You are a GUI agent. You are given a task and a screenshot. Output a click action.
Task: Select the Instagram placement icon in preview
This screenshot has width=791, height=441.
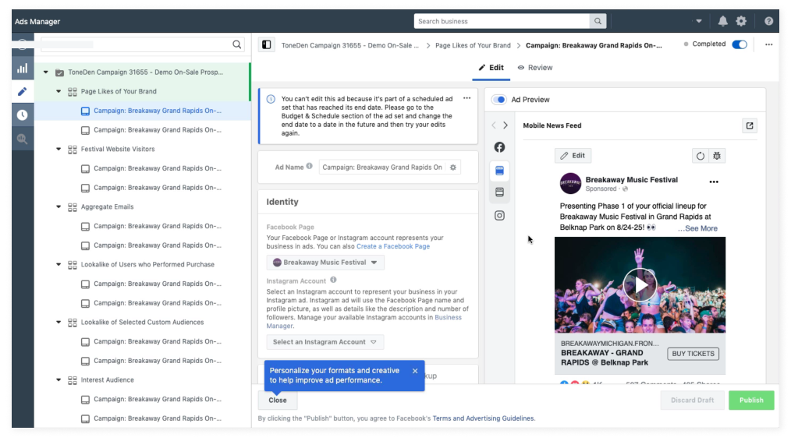[499, 216]
